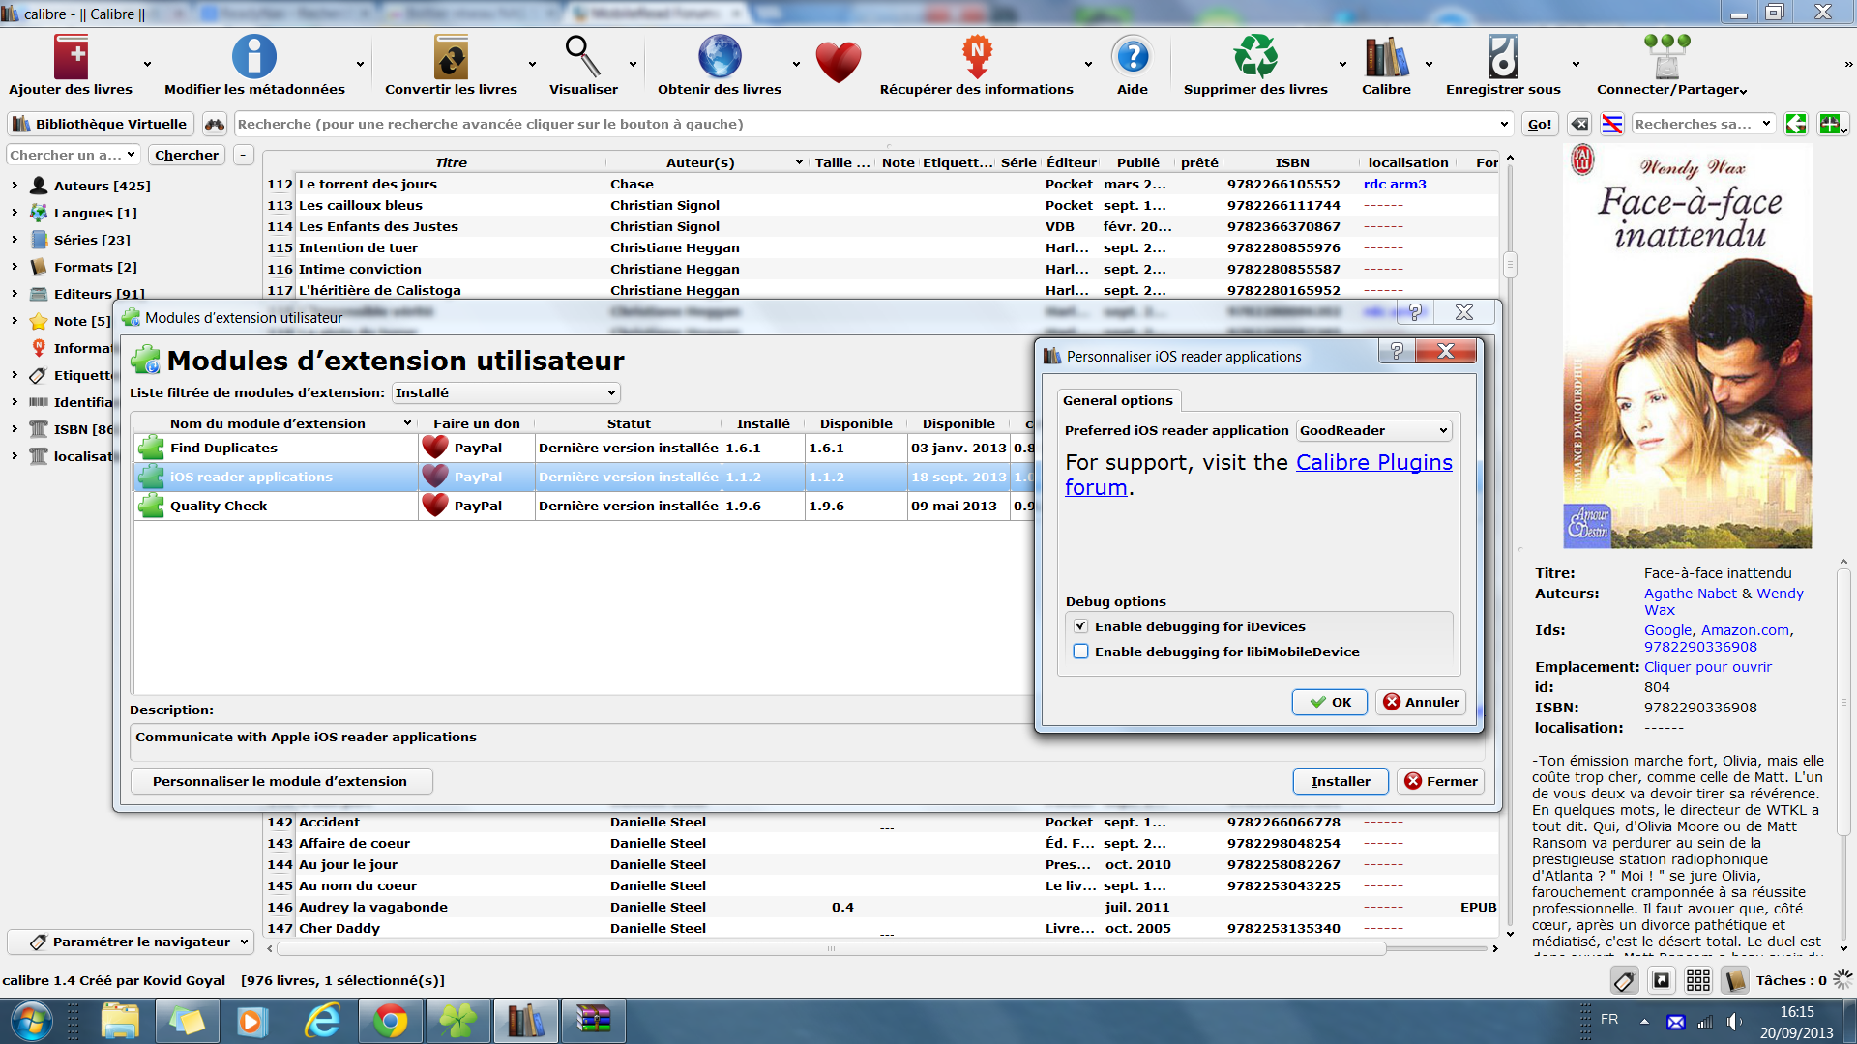Image resolution: width=1857 pixels, height=1044 pixels.
Task: Click the Ajouter des livres icon
Action: [71, 58]
